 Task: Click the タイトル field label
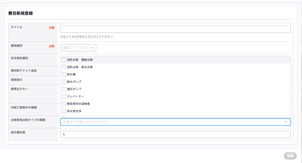tap(17, 27)
